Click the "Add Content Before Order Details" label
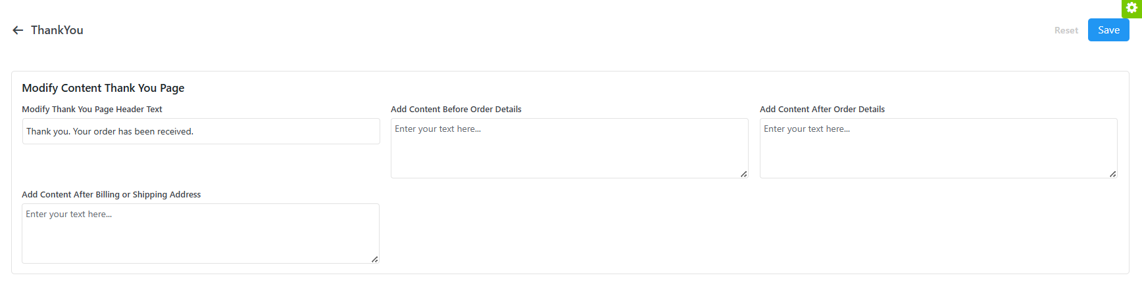Viewport: 1142px width, 286px height. pyautogui.click(x=456, y=110)
